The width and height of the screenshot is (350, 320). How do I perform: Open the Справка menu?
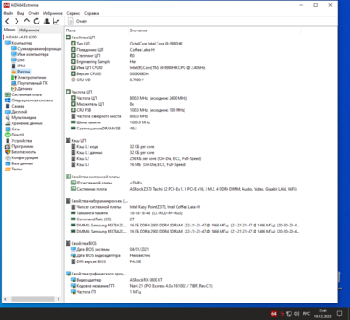pos(92,13)
